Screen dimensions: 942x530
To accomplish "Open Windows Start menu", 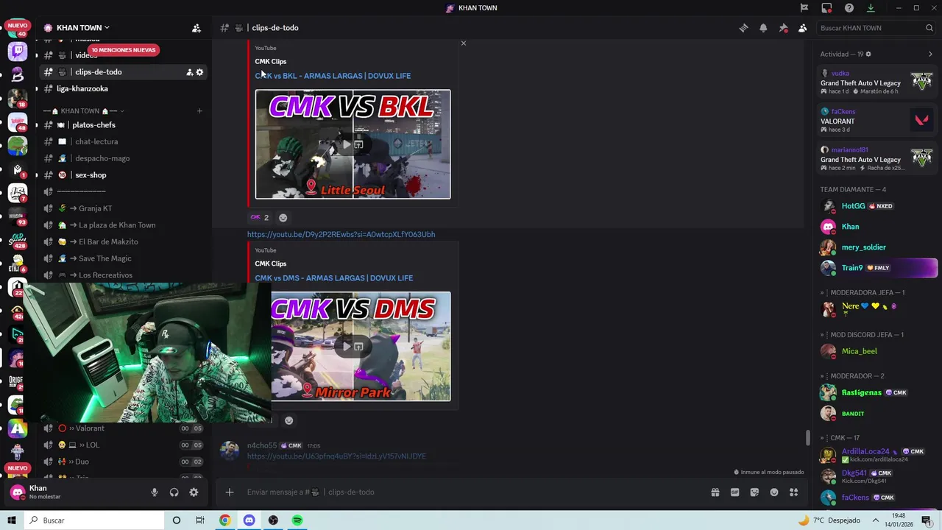I will tap(12, 520).
